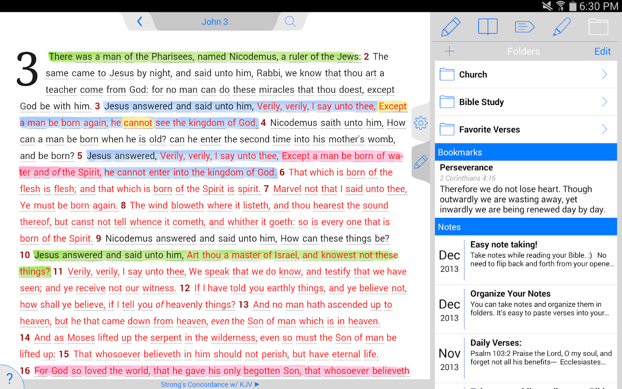The width and height of the screenshot is (622, 389).
Task: Open the help question mark button
Action: point(10,379)
